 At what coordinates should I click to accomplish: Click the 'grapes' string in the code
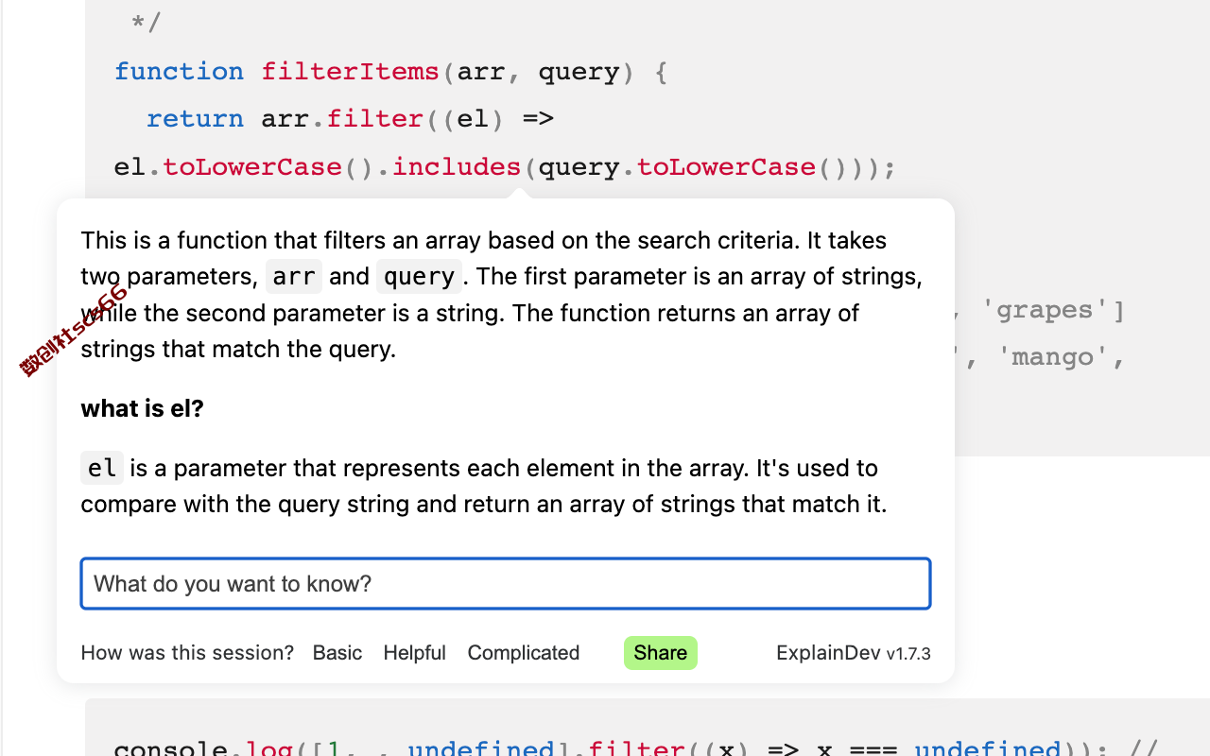coord(1046,310)
